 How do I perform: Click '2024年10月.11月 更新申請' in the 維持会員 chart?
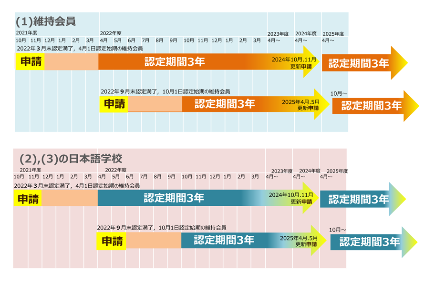tap(294, 63)
